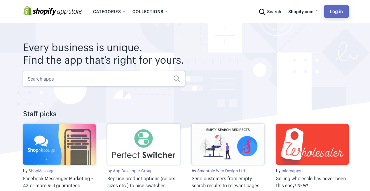This screenshot has width=370, height=191.
Task: Open the Empty Search Redirects app thumbnail
Action: point(228,144)
